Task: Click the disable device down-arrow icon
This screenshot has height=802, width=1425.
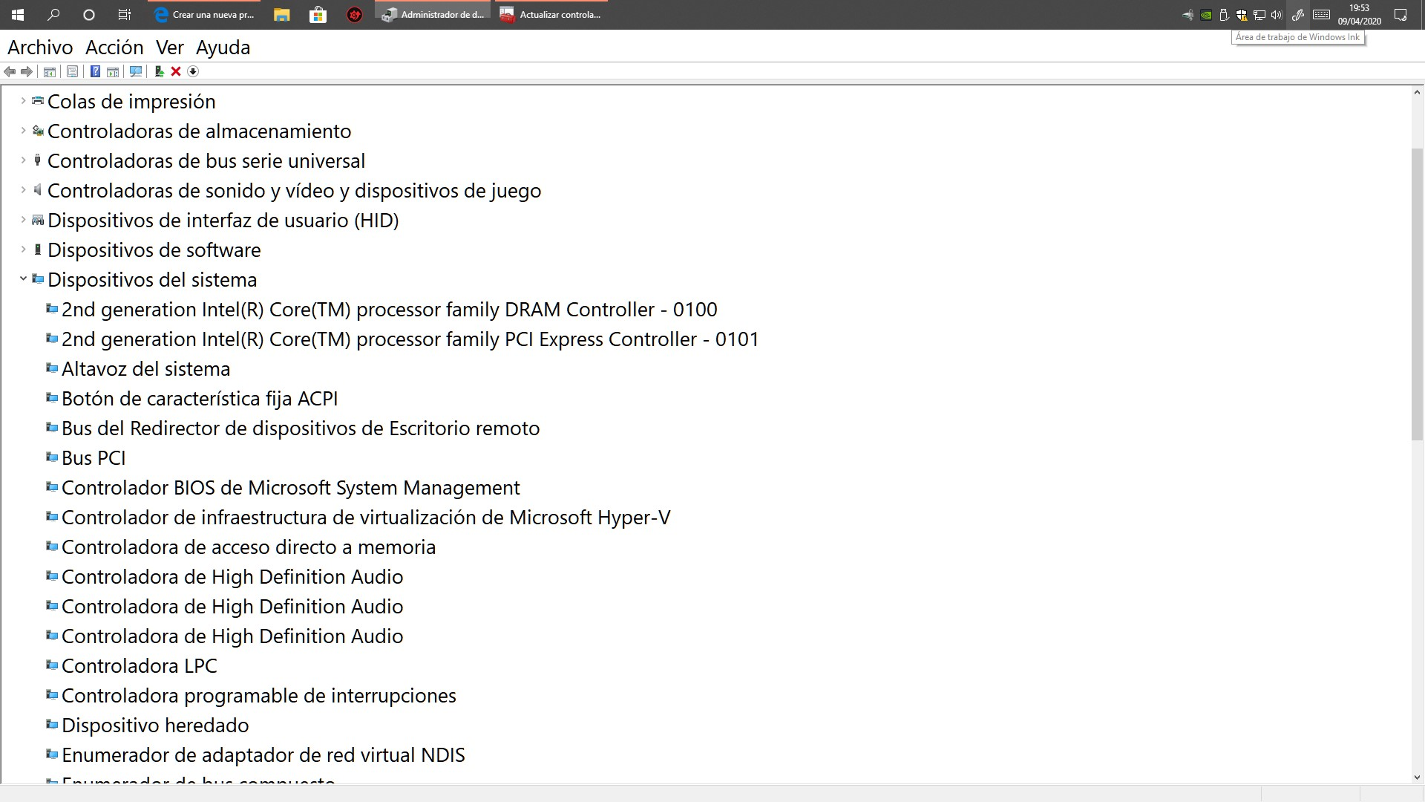Action: pyautogui.click(x=193, y=71)
